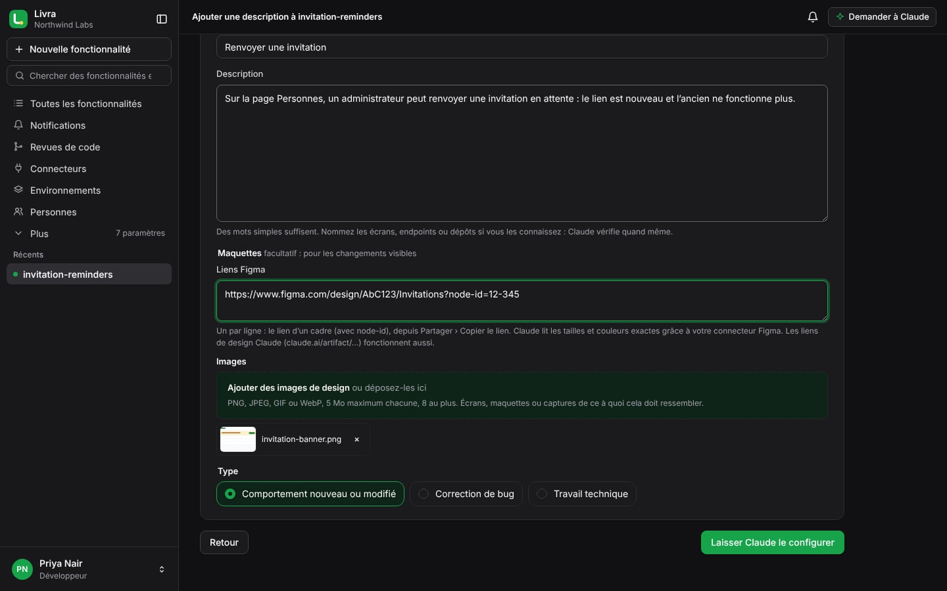Screen dimensions: 947x591
Task: Click the plus icon on Nouvelle fonctionnalité
Action: (19, 49)
